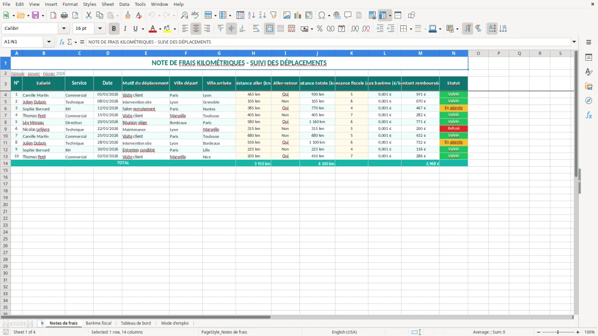This screenshot has width=598, height=336.
Task: Open the Data menu
Action: pos(124,4)
